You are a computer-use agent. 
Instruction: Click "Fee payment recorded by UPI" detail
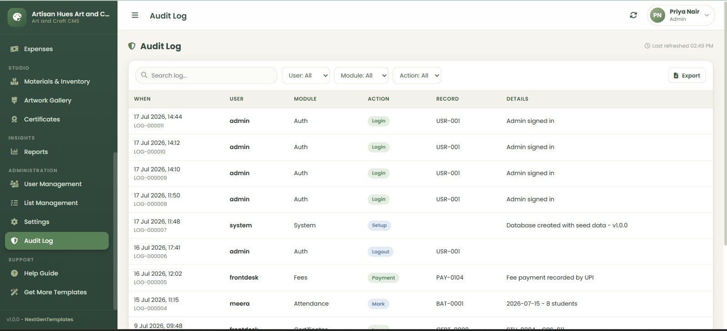(550, 277)
